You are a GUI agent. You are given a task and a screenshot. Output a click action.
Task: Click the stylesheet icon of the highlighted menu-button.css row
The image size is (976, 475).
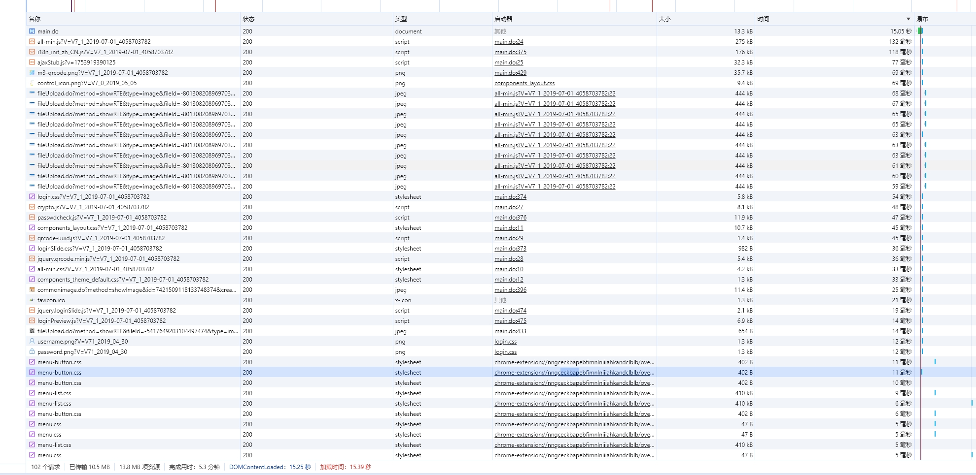point(32,372)
